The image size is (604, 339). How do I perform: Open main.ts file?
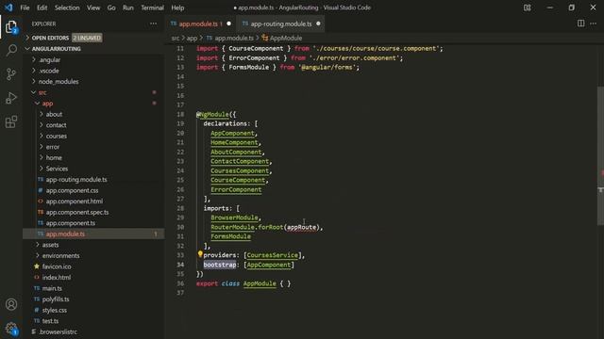52,288
